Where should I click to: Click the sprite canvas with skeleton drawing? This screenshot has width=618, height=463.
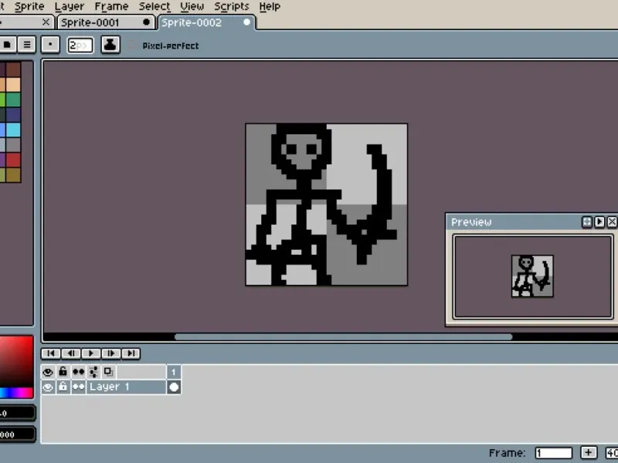pyautogui.click(x=326, y=204)
